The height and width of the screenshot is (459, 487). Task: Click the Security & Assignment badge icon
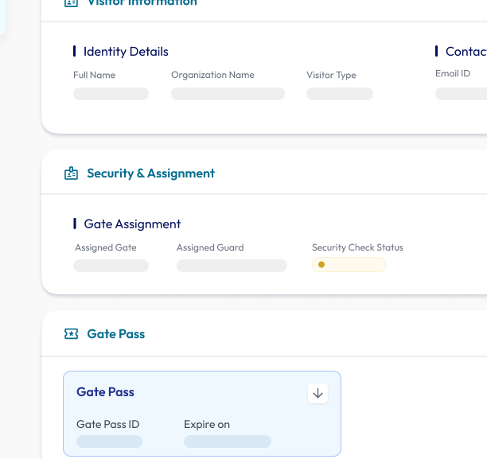tap(72, 173)
